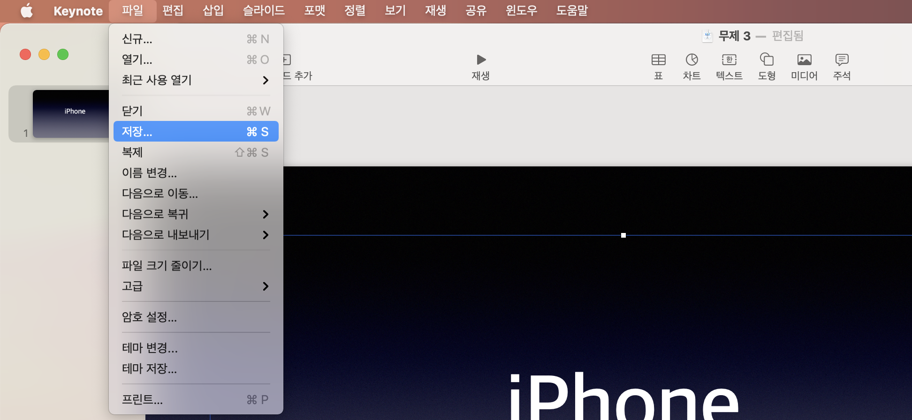Choose 이름 변경... menu item

(x=196, y=173)
